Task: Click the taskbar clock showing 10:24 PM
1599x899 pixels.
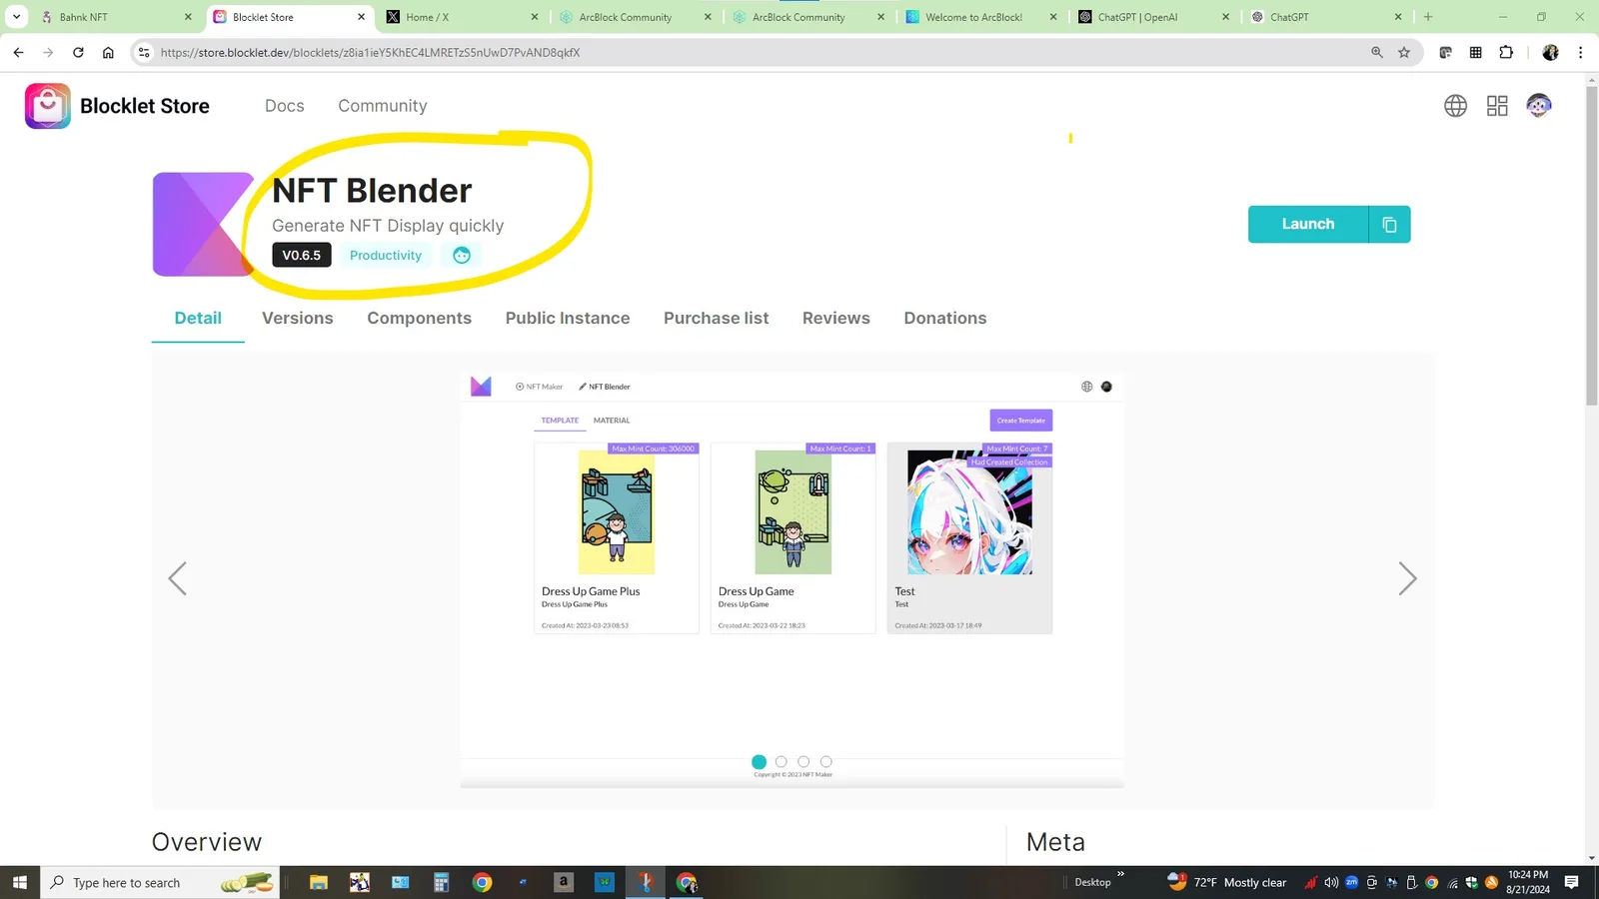Action: pyautogui.click(x=1528, y=882)
